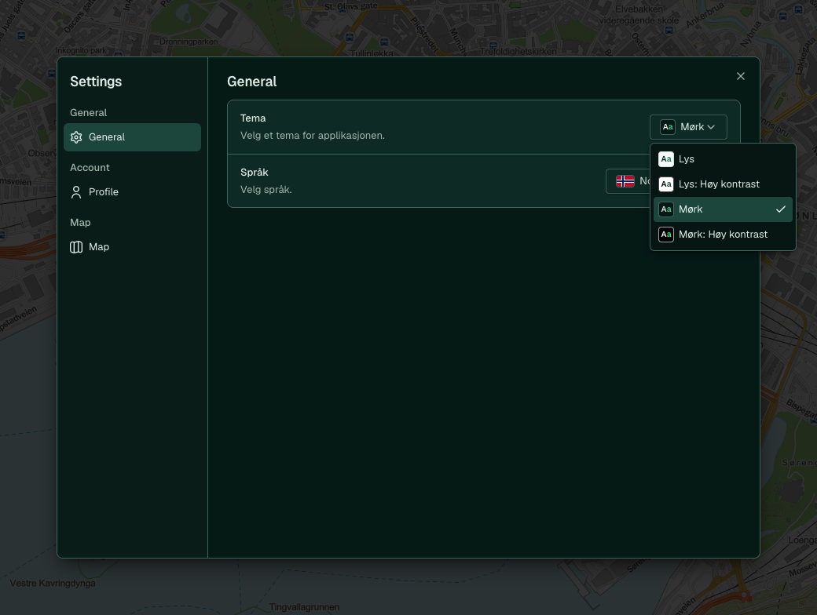817x615 pixels.
Task: Click the 'Velg språk.' description
Action: tap(266, 189)
